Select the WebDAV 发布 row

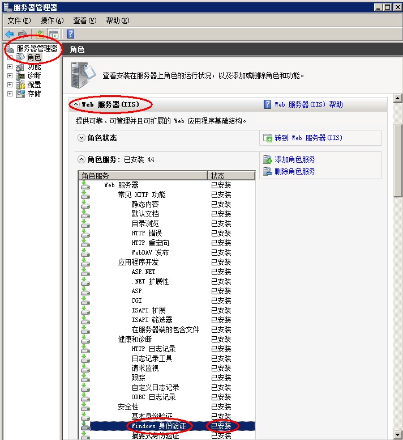coord(167,252)
